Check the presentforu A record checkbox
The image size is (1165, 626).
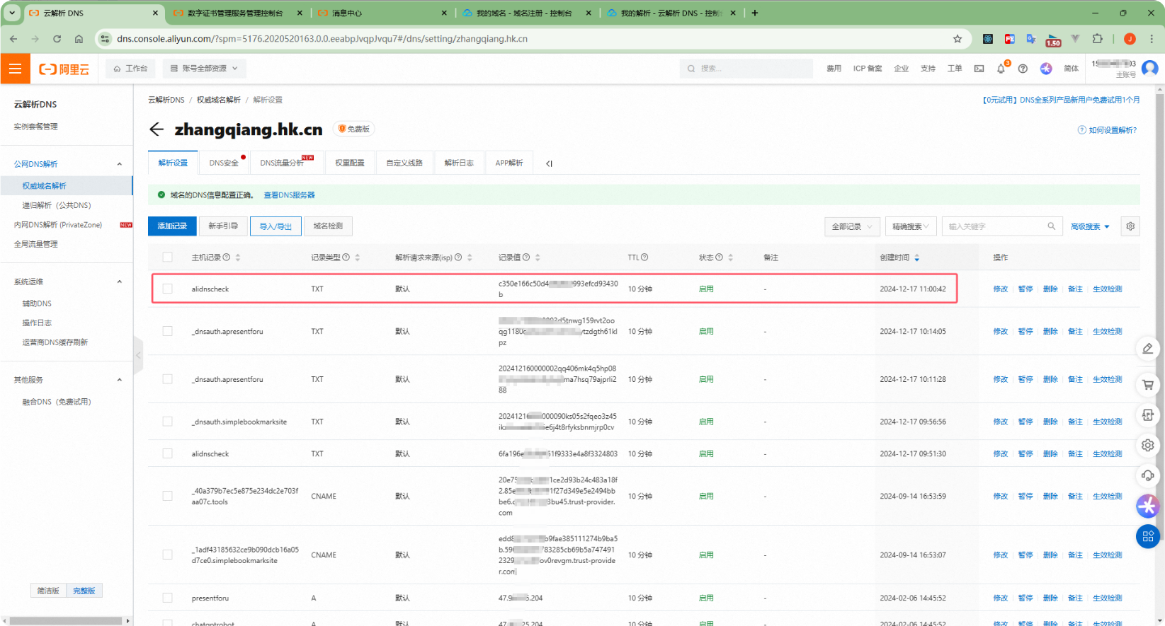point(167,598)
